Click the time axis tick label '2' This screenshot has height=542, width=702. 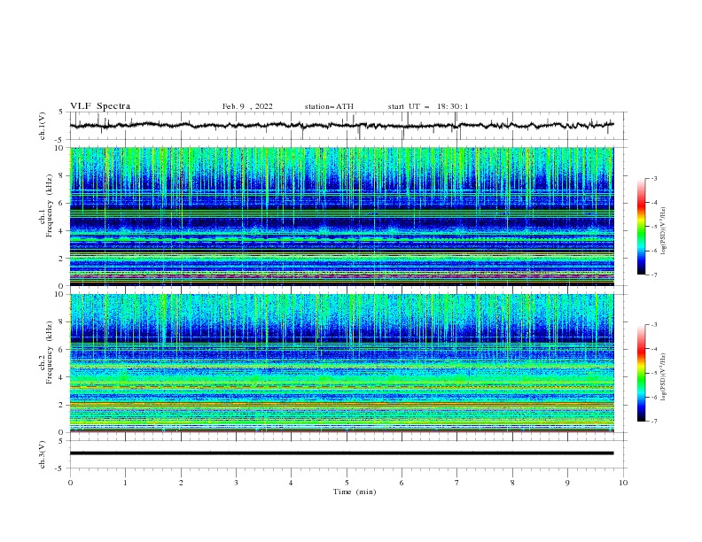[181, 483]
